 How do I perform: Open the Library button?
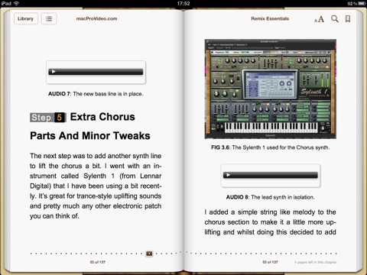(x=26, y=18)
